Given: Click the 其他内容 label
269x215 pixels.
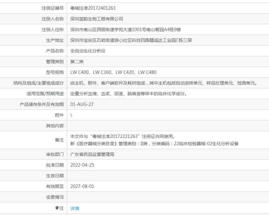Looking at the screenshot, I should [55, 126].
